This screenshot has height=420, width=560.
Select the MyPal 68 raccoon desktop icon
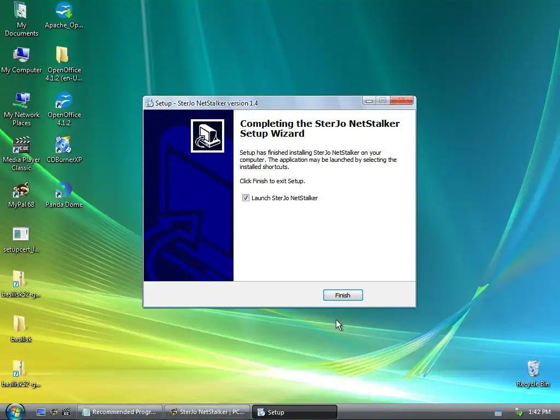click(x=21, y=194)
